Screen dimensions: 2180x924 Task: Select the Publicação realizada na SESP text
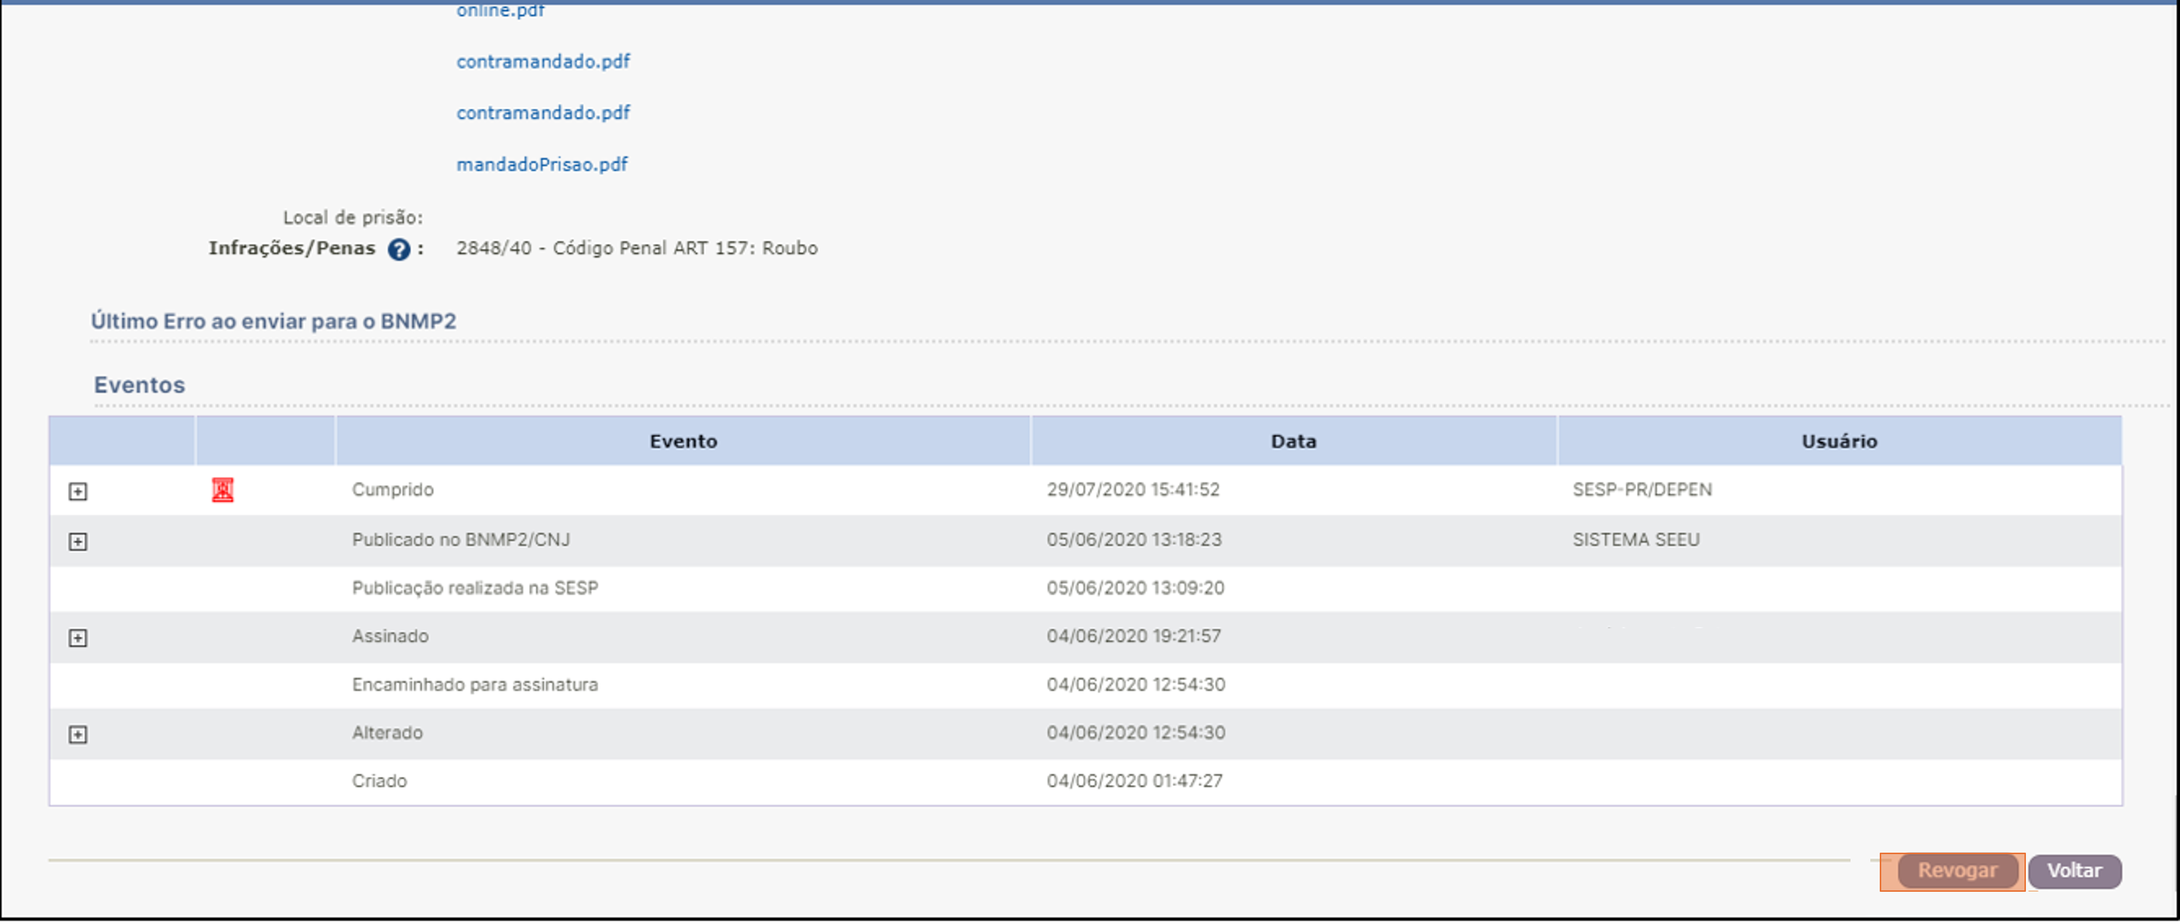click(x=475, y=587)
